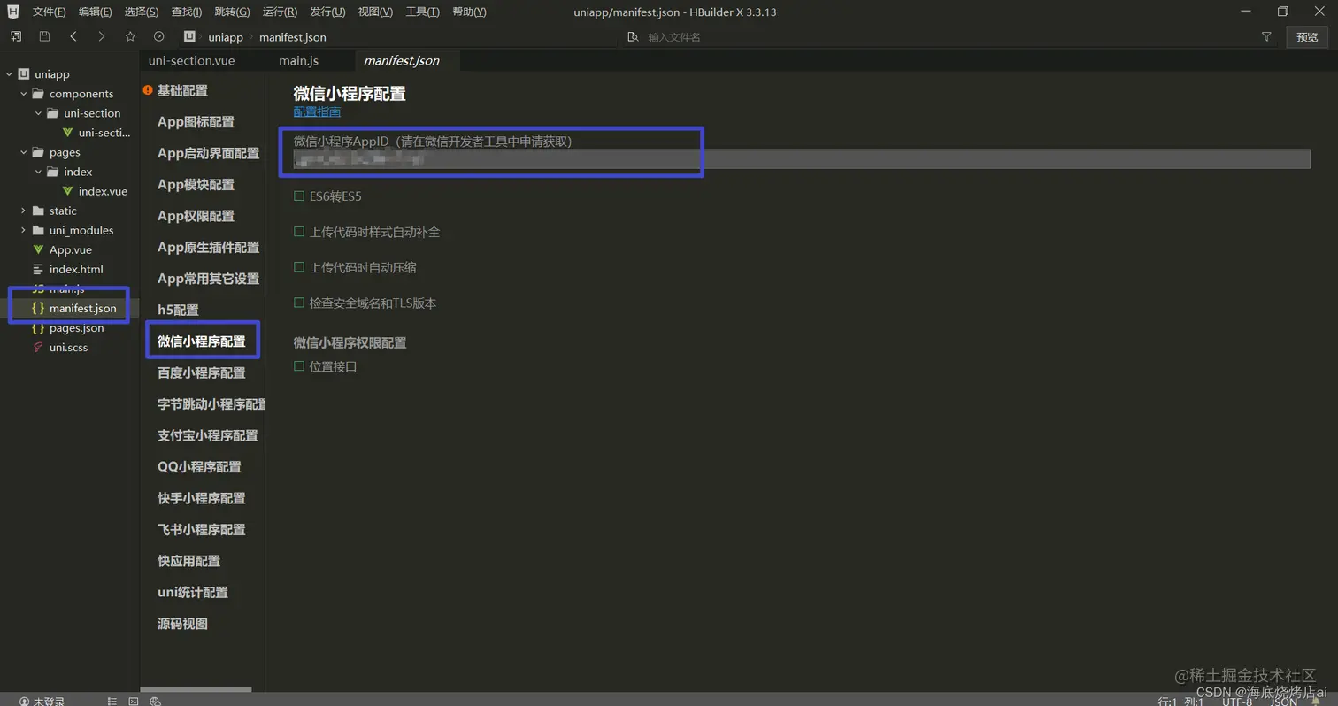Toggle 上传代码时样式自动补全 checkbox

[299, 232]
